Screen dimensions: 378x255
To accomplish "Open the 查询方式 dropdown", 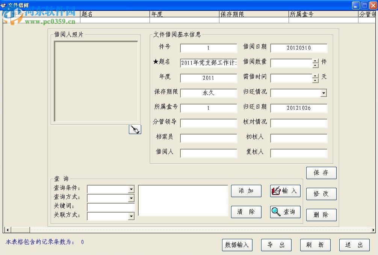I will click(132, 198).
